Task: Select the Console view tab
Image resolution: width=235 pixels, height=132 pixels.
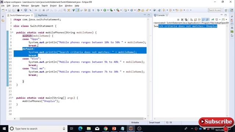Action: point(161,15)
